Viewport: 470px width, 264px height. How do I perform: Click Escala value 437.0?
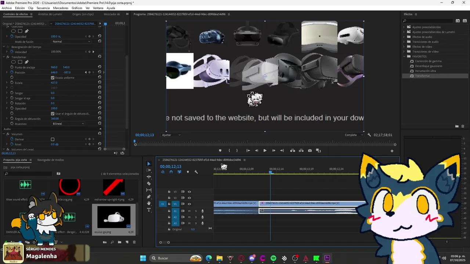click(x=54, y=82)
